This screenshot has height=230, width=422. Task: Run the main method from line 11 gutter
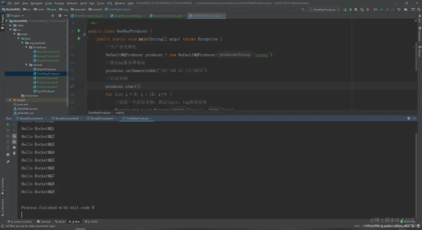(79, 38)
